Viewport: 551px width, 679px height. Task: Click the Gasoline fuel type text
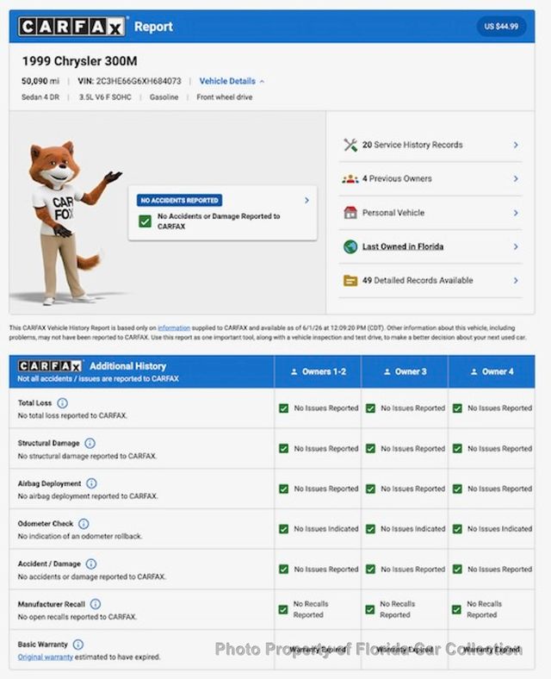tap(164, 97)
